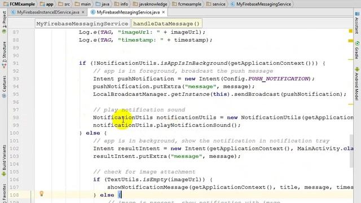The width and height of the screenshot is (361, 203).
Task: Click comment "play notification sound"
Action: click(x=139, y=110)
